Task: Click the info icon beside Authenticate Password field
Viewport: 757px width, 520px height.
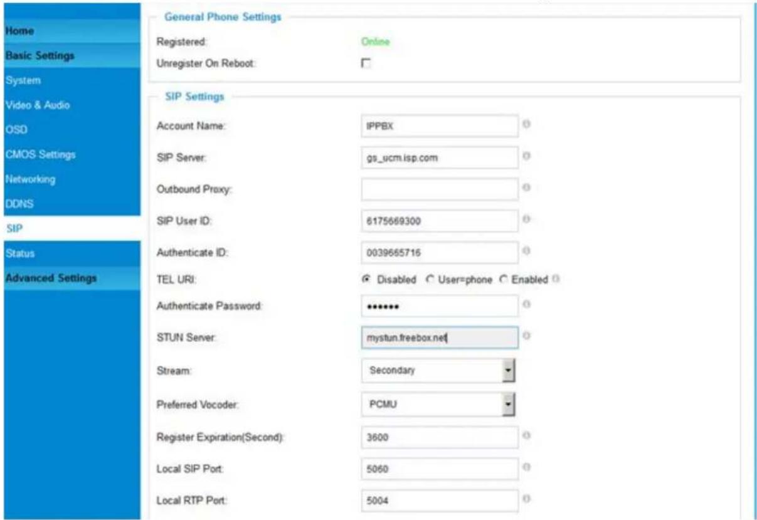Action: tap(527, 304)
